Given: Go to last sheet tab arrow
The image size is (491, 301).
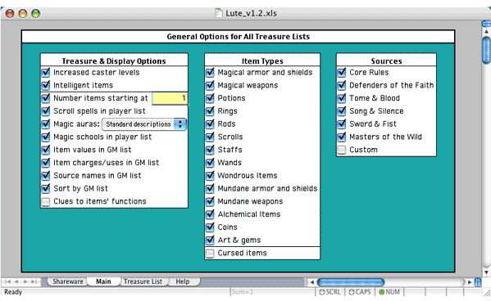Looking at the screenshot, I should tap(34, 281).
